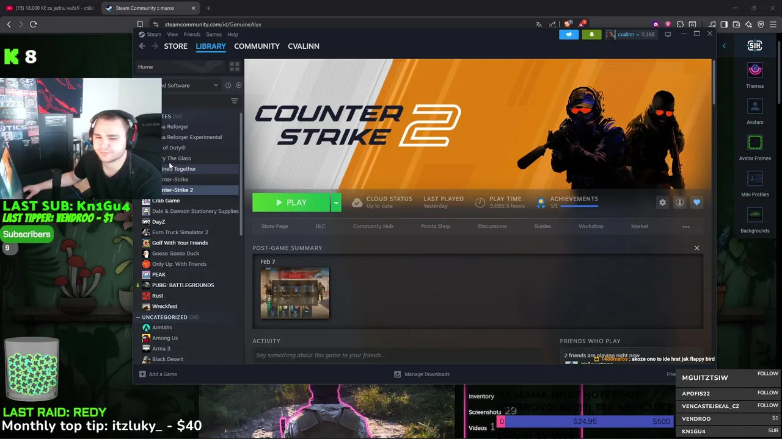The image size is (782, 439).
Task: Switch to Steam Big Picture mode icon
Action: pos(668,35)
